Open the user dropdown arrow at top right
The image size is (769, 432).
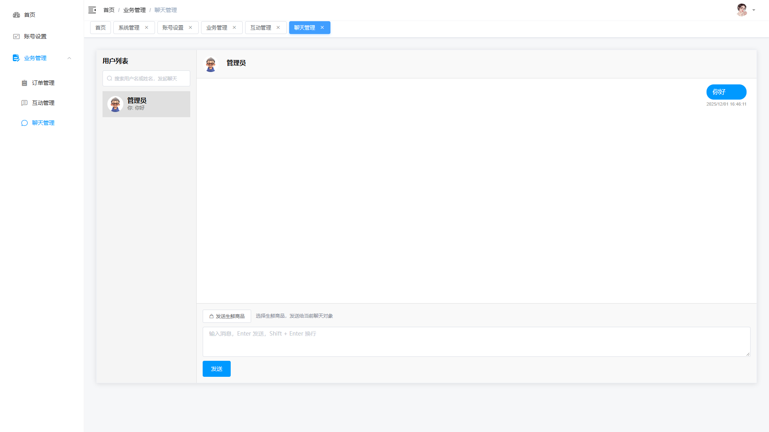point(754,10)
